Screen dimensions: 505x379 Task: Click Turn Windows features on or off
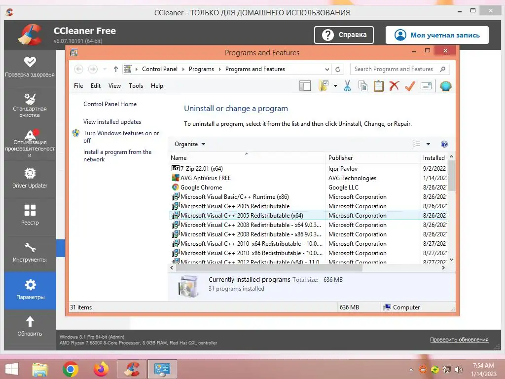(x=121, y=137)
